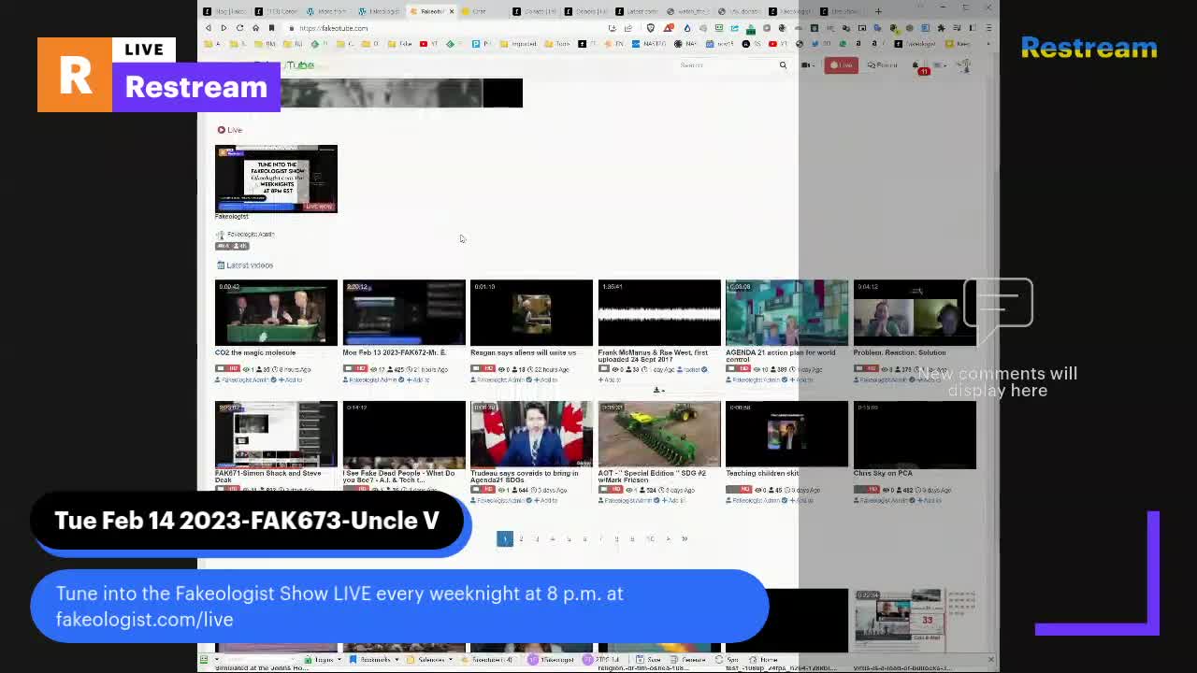This screenshot has width=1197, height=673.
Task: Open the Problem. Reaction. Solution title link
Action: 900,352
